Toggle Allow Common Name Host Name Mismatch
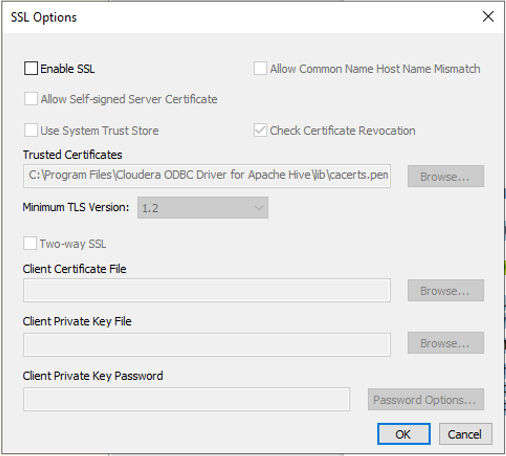This screenshot has height=456, width=506. (x=260, y=69)
